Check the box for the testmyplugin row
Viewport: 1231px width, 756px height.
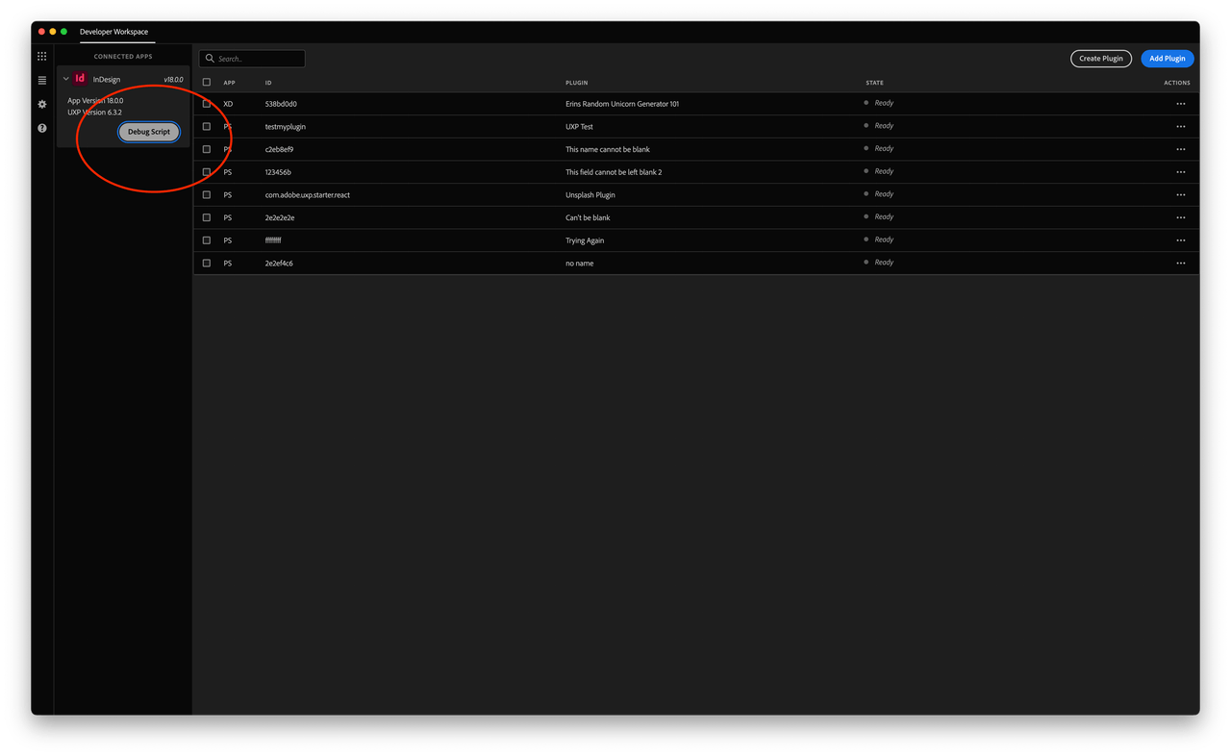(207, 126)
